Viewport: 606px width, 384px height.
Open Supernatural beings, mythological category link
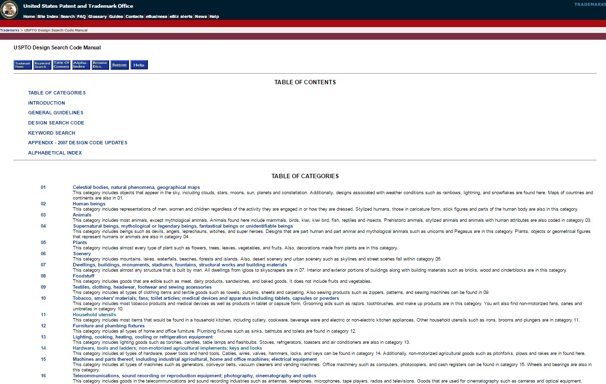(x=183, y=226)
